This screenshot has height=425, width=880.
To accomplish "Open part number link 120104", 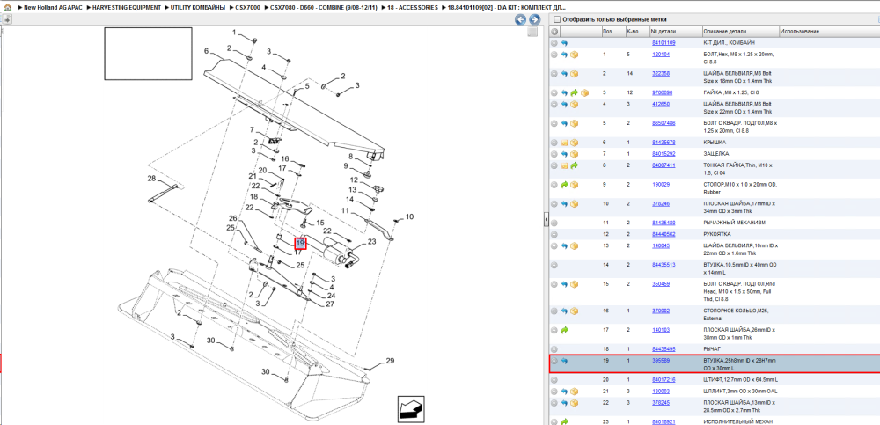I will [x=661, y=55].
